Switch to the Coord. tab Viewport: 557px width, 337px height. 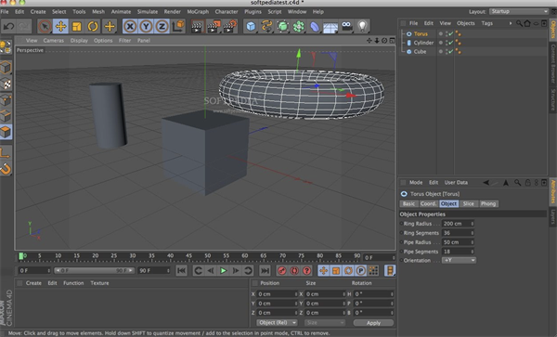point(428,203)
